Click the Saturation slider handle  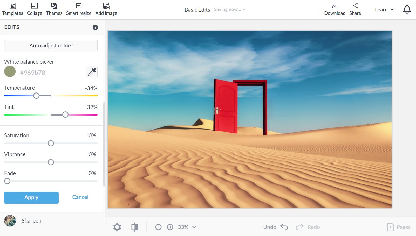click(51, 143)
